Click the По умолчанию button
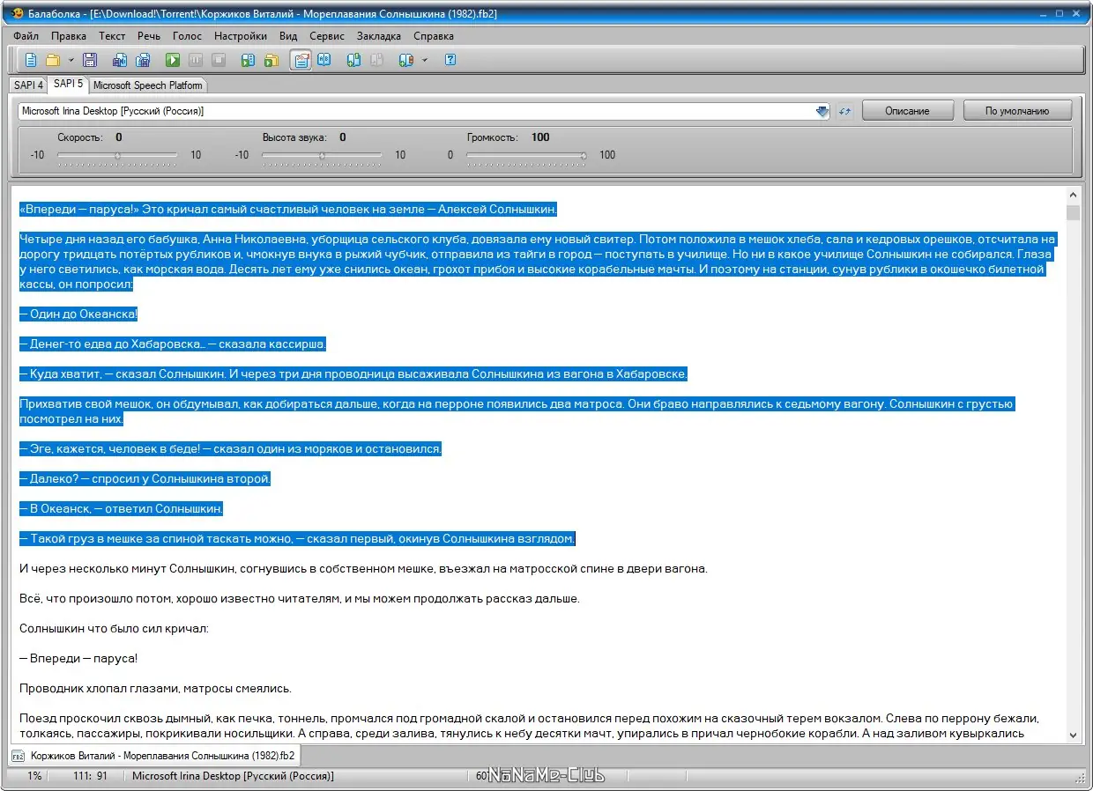This screenshot has height=791, width=1093. (x=1017, y=111)
